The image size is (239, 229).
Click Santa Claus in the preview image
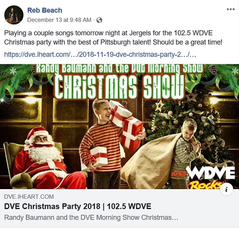tap(46, 157)
